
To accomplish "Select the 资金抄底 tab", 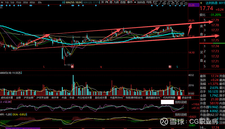I will coord(186,98).
